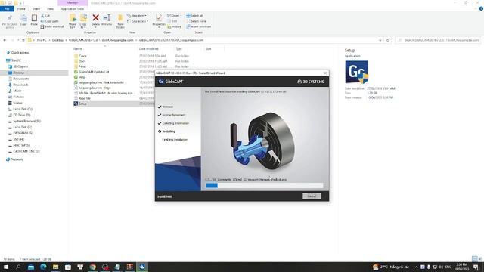This screenshot has width=484, height=272.
Task: Click the search box in Explorer
Action: [x=438, y=40]
